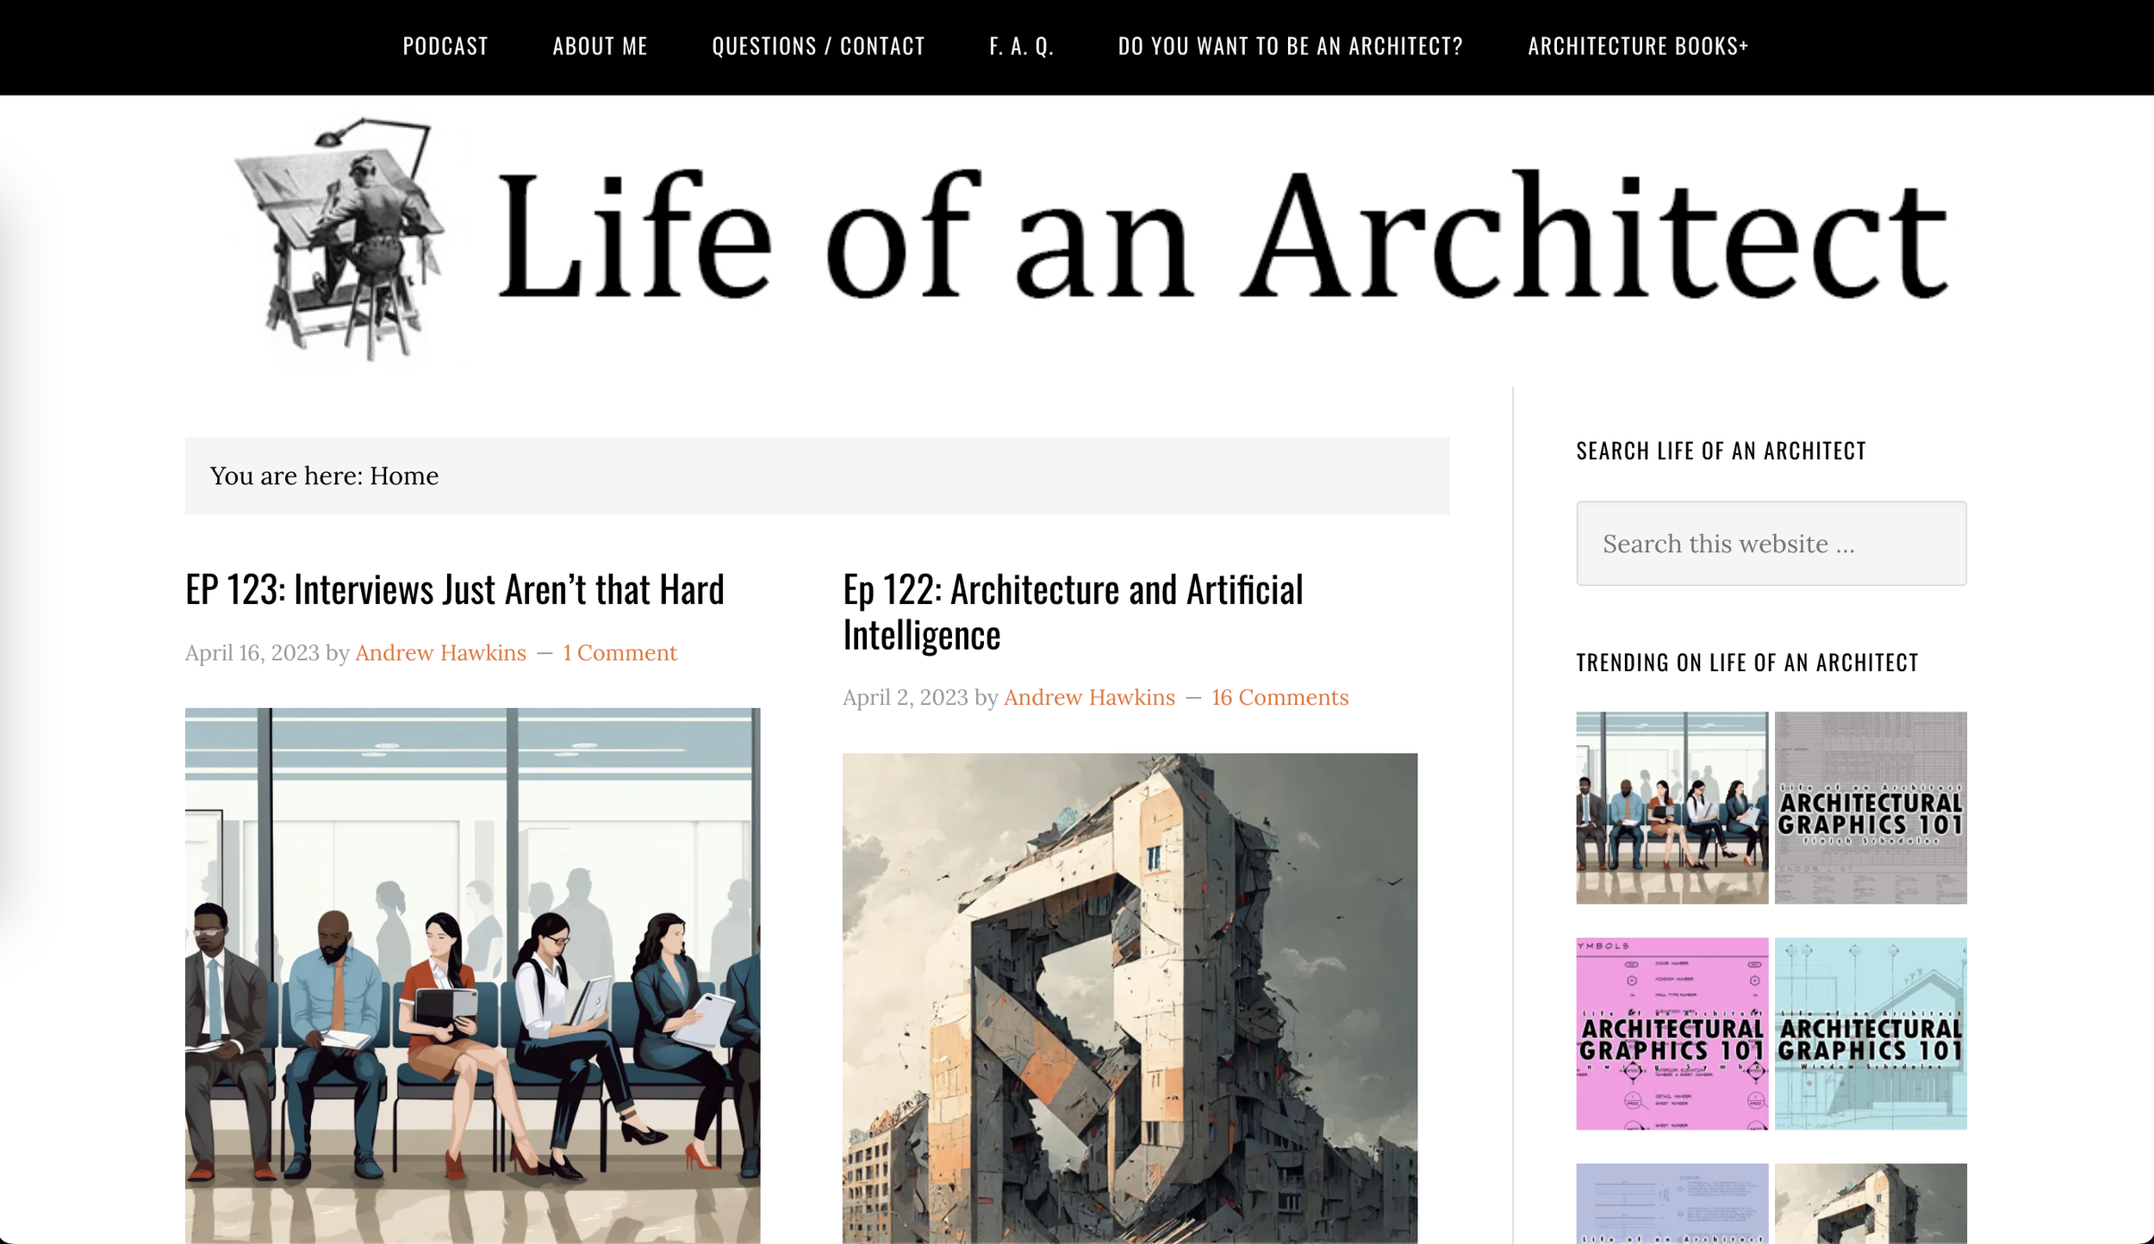Open pink Architectural Graphics 101 symbols thumbnail
This screenshot has height=1244, width=2154.
pos(1672,1033)
